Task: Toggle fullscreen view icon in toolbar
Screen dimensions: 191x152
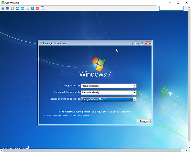Action: 7,9
